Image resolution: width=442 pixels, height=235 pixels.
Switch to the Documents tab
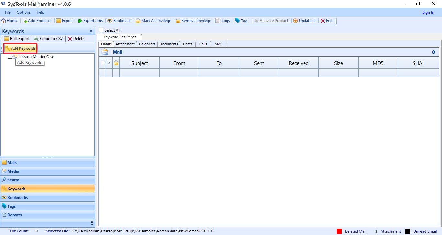(169, 44)
